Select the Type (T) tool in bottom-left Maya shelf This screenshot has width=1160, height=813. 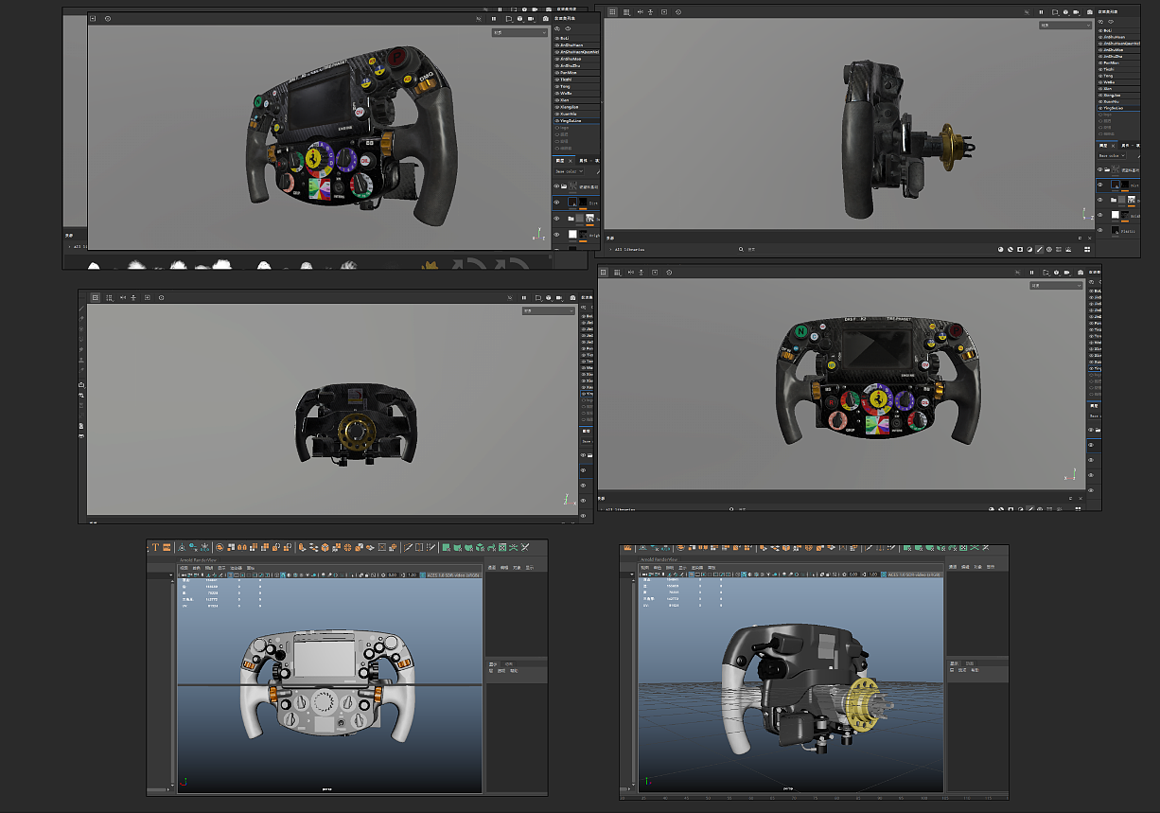click(x=156, y=547)
